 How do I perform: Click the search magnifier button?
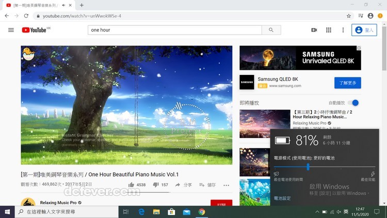pyautogui.click(x=271, y=30)
